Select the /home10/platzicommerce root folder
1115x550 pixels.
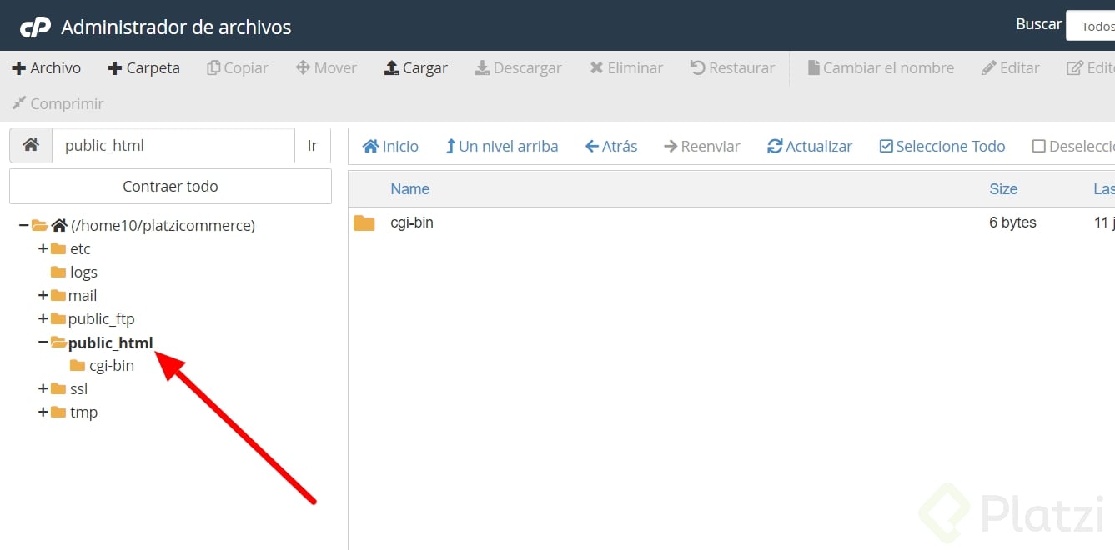pyautogui.click(x=163, y=226)
